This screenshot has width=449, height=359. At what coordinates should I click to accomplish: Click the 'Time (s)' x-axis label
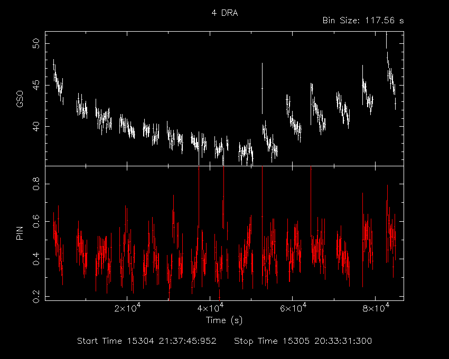tap(224, 320)
